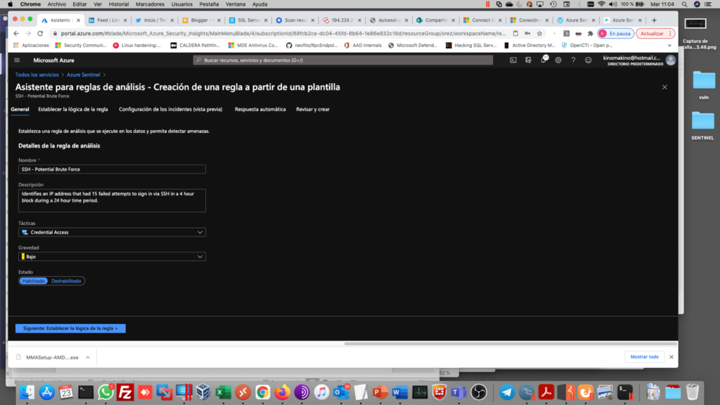Expand the Gravedad severity dropdown
This screenshot has height=405, width=720.
112,257
